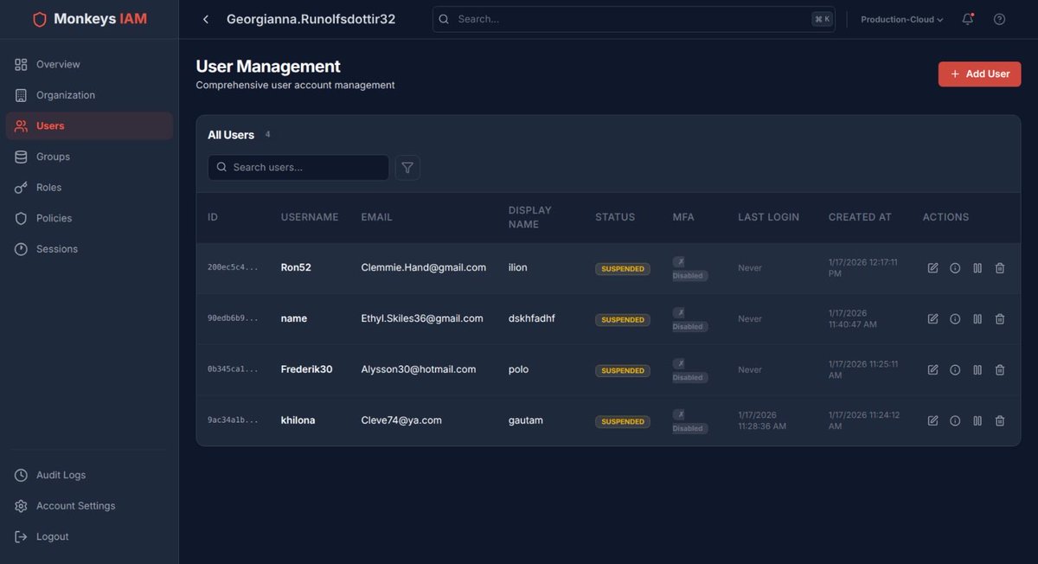This screenshot has height=564, width=1038.
Task: Click the khilona username
Action: tap(298, 420)
